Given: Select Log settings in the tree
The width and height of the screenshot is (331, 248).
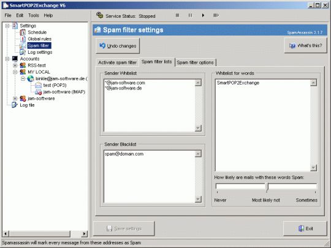Looking at the screenshot, I should pos(40,52).
